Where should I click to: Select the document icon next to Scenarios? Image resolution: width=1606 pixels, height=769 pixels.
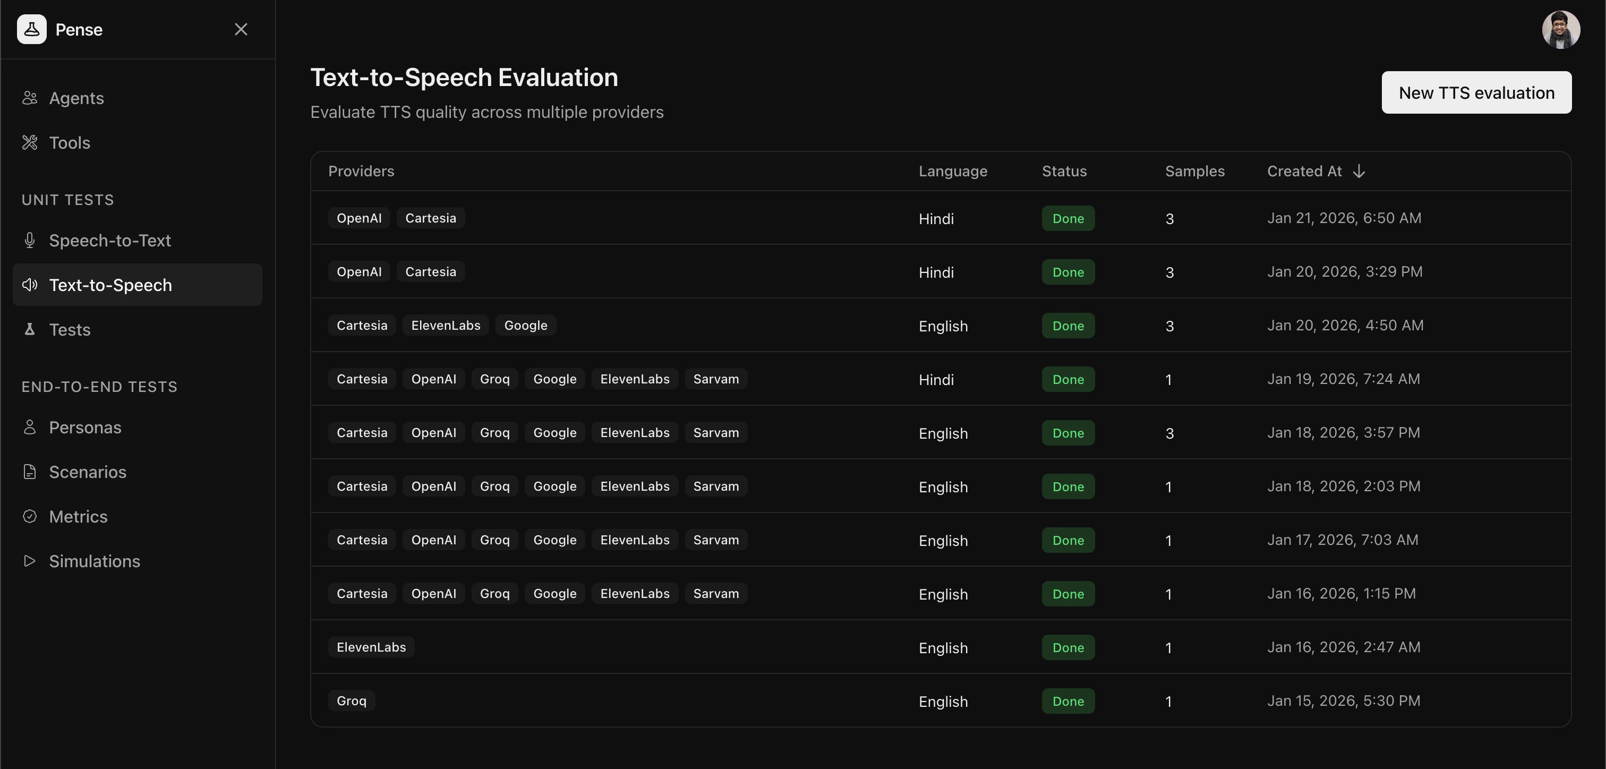click(29, 472)
